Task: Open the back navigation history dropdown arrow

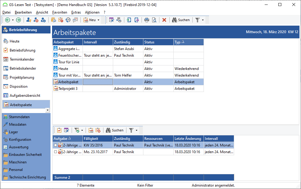Action: tap(13, 20)
